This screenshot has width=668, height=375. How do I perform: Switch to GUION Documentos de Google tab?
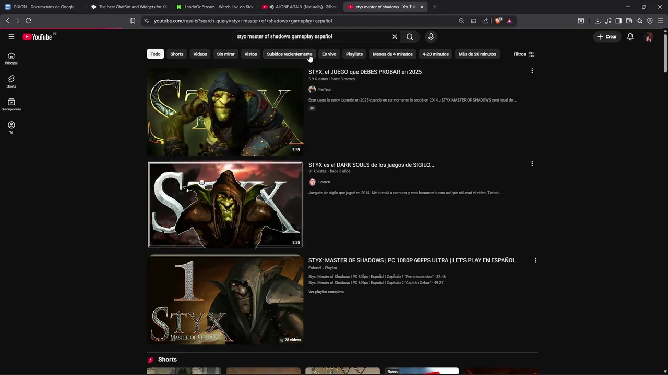pos(42,7)
